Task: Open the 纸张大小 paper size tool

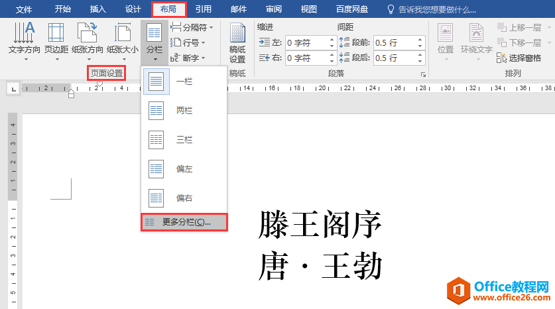Action: pos(123,41)
